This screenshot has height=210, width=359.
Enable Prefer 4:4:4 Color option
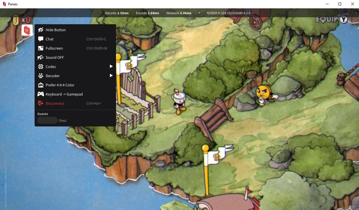[60, 85]
